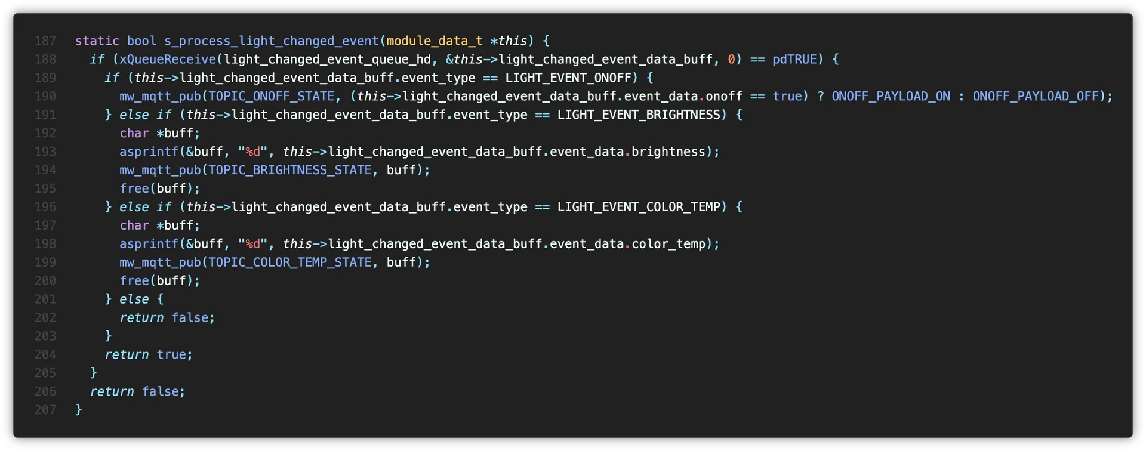Click the xQueueReceive function call

tap(168, 60)
